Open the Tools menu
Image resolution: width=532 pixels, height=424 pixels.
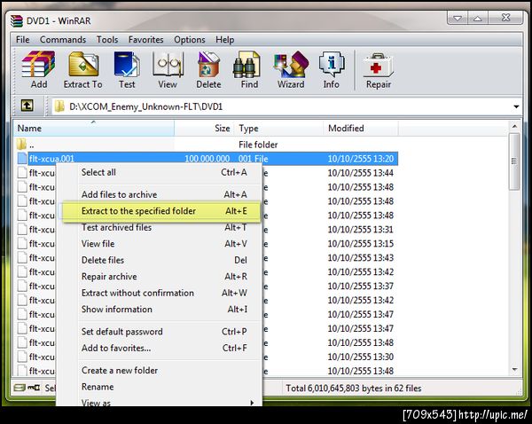click(107, 40)
